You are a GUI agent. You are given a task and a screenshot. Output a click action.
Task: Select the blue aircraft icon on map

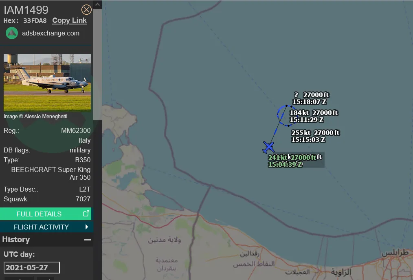[x=268, y=147]
